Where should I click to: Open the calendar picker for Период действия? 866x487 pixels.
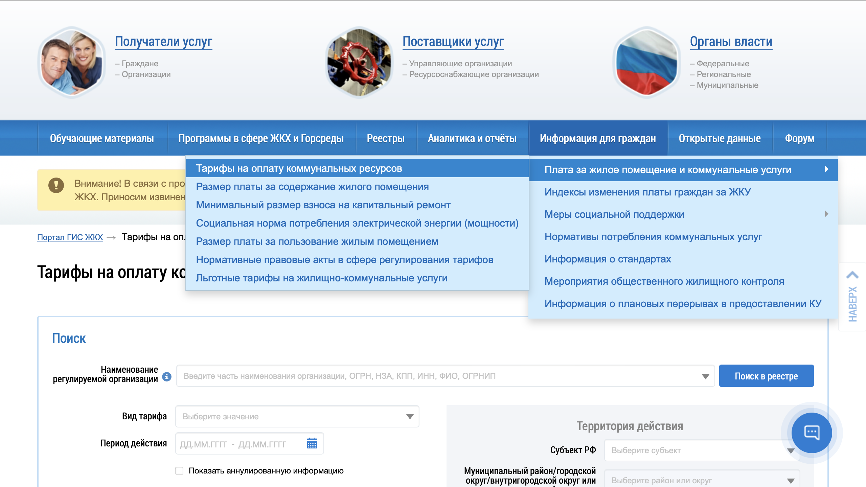tap(312, 443)
